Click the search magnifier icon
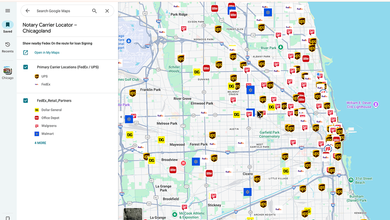The width and height of the screenshot is (390, 220). [94, 11]
